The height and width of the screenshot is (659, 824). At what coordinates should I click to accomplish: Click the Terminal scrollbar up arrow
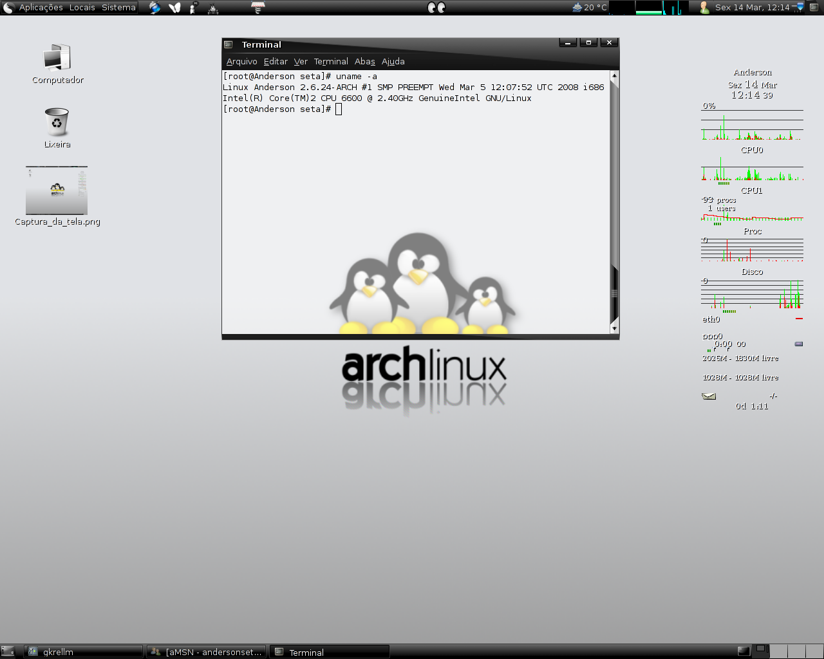614,75
